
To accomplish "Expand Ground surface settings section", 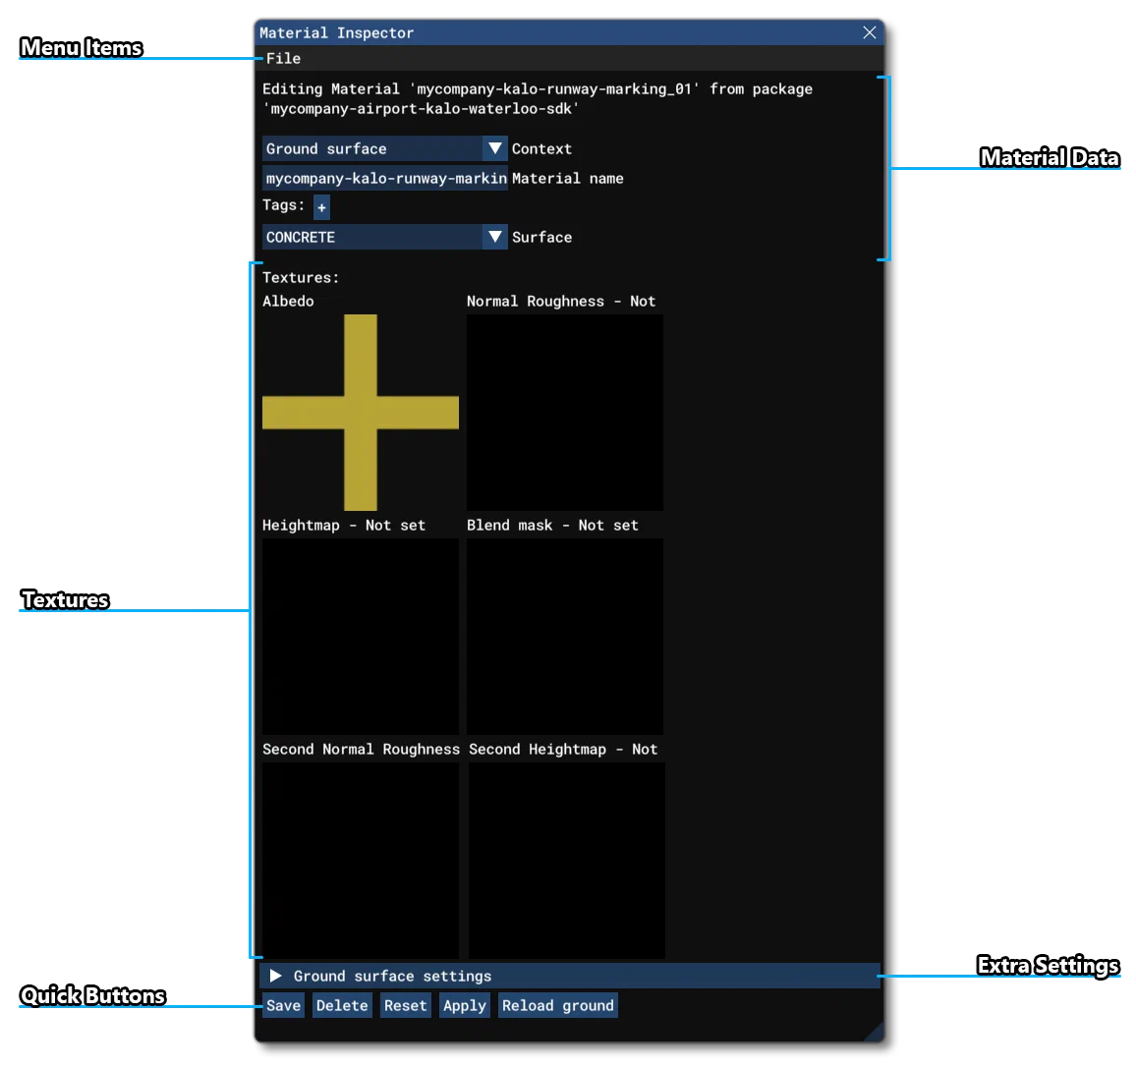I will pyautogui.click(x=569, y=976).
